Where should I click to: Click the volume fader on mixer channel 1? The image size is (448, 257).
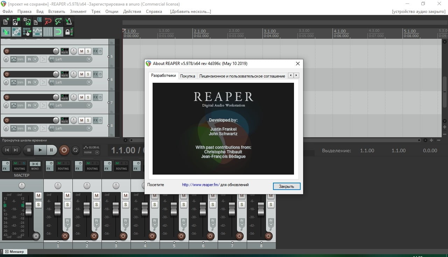click(58, 208)
